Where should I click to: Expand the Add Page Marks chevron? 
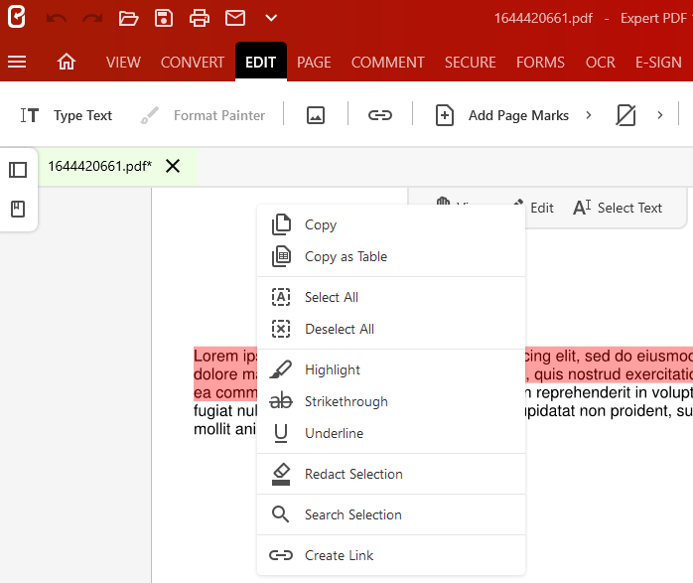pyautogui.click(x=588, y=115)
